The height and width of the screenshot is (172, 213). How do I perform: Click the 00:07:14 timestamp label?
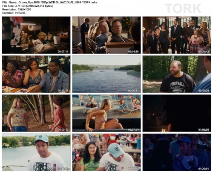tap(63, 52)
